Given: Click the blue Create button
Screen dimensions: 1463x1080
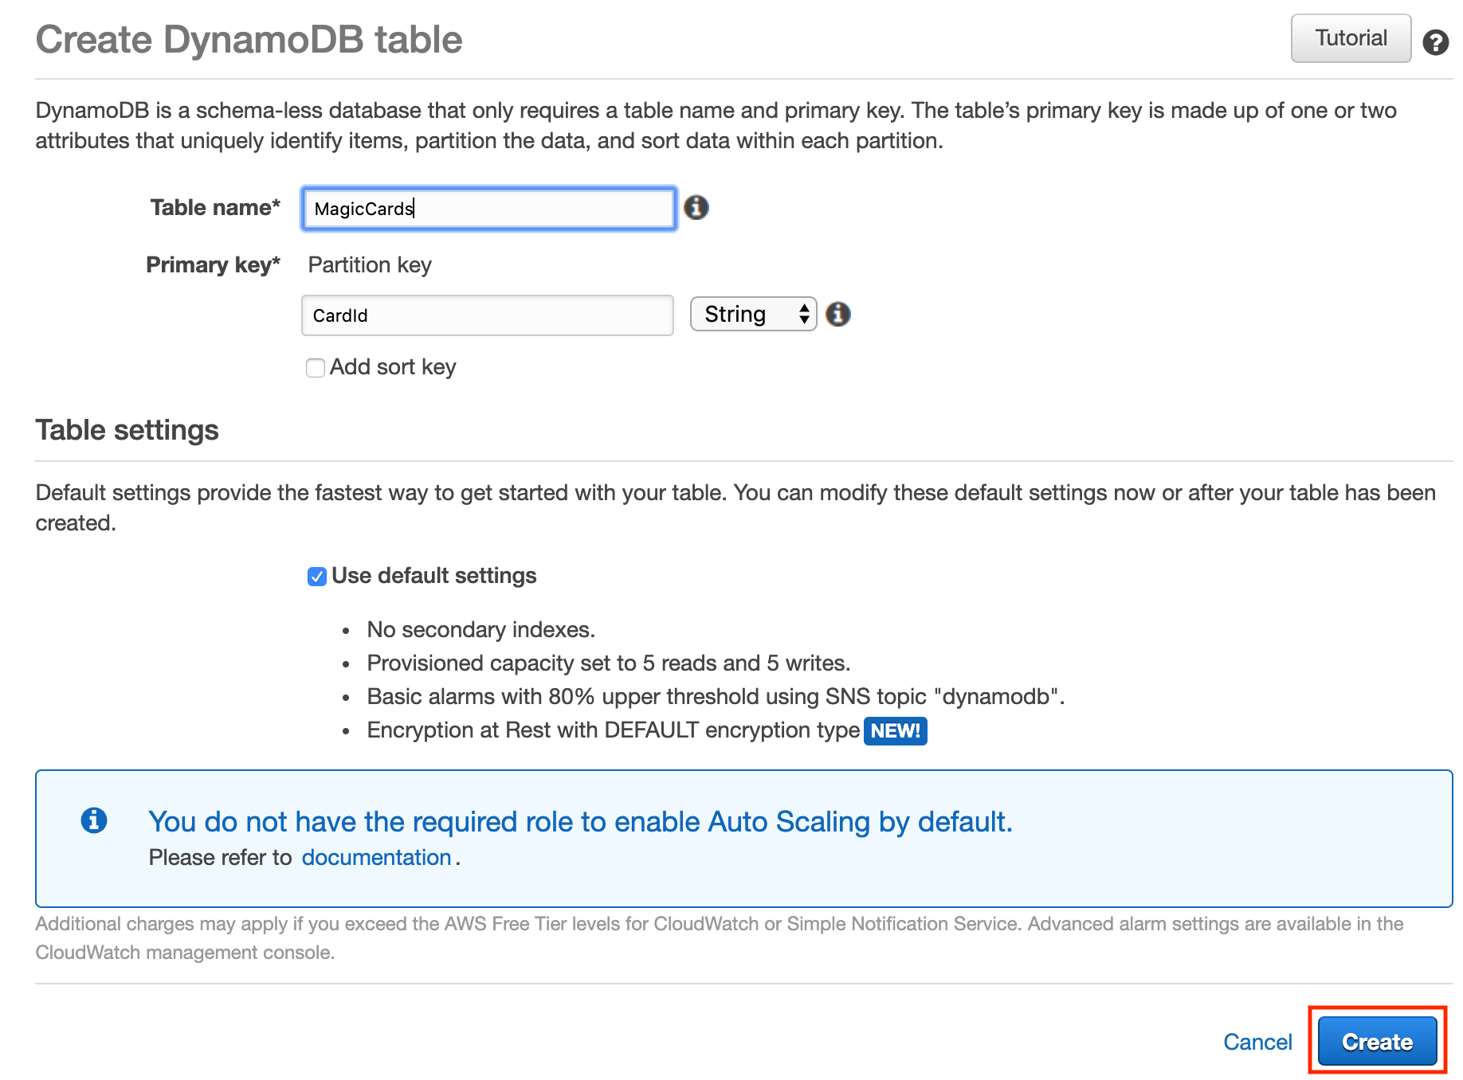Looking at the screenshot, I should point(1376,1041).
